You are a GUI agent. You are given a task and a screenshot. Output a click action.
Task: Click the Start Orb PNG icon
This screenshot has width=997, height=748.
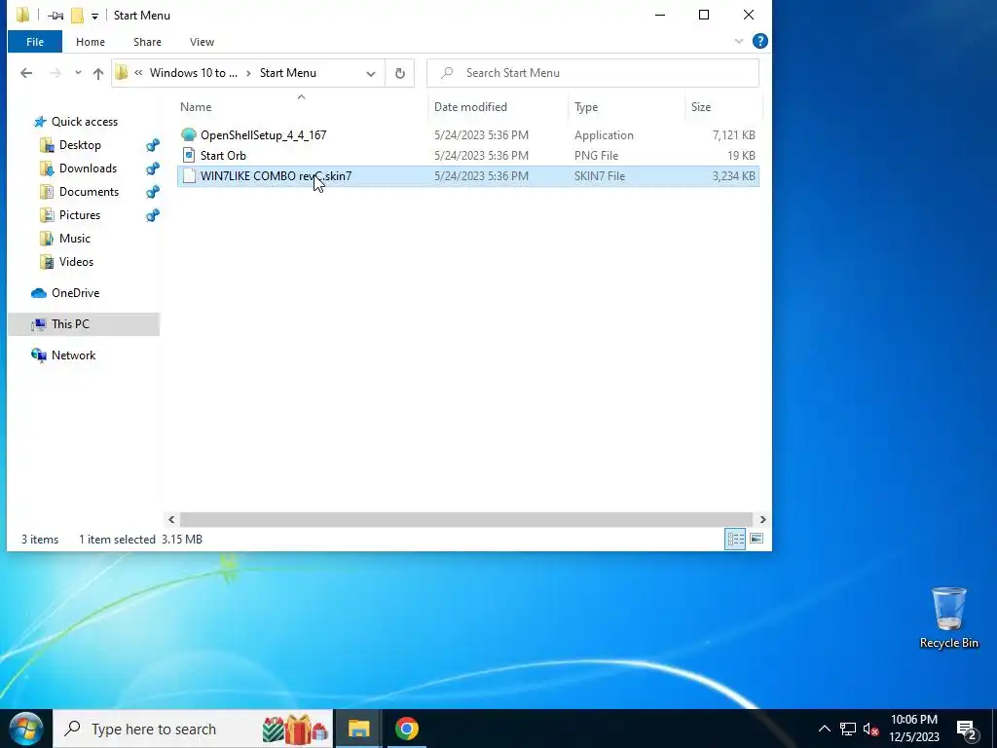[189, 155]
